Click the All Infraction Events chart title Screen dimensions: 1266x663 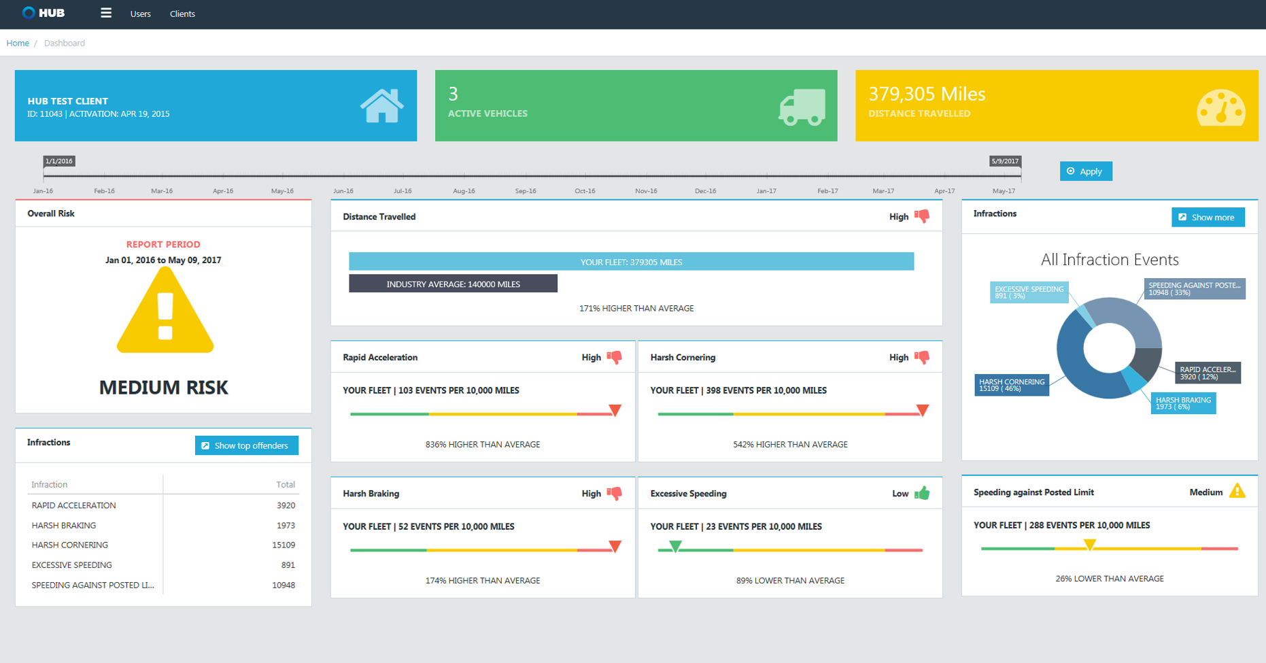(1110, 259)
